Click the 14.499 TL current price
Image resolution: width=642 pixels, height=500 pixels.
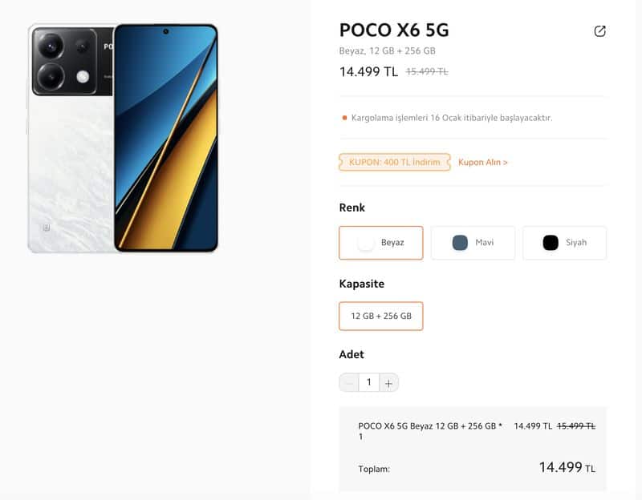click(368, 72)
